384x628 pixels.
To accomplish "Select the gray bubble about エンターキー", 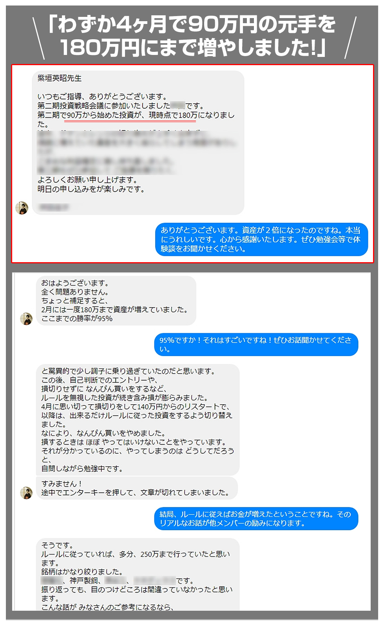I will (137, 488).
